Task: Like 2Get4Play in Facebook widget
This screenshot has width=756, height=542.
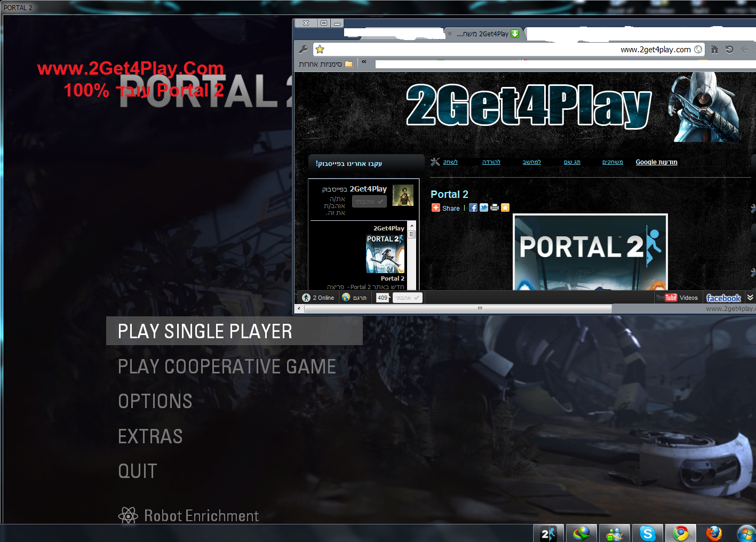Action: click(369, 202)
